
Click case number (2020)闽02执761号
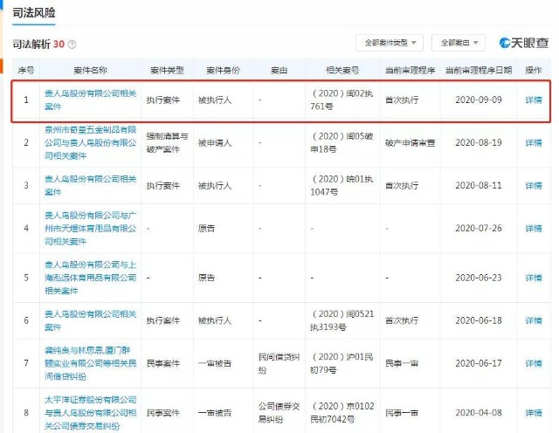coord(342,100)
